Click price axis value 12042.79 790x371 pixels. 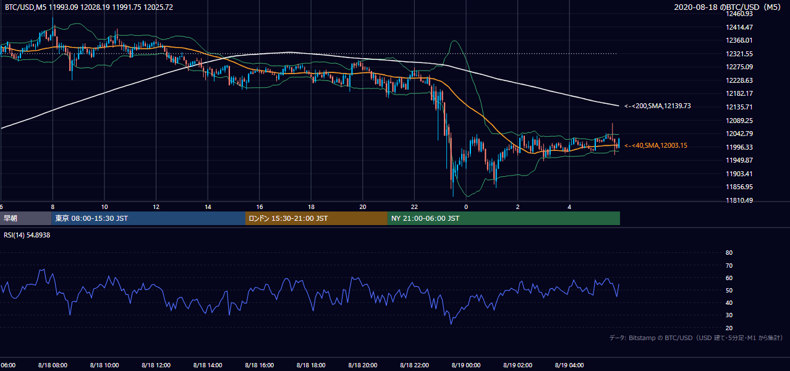coord(740,134)
